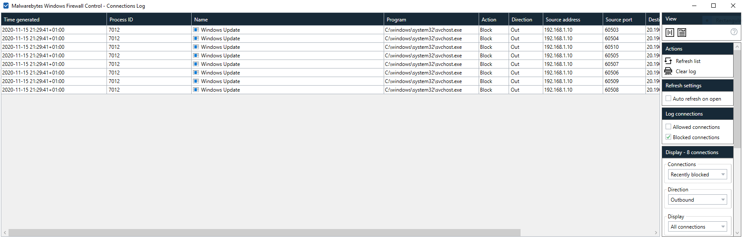Switch to detailed list view icon in View panel

point(682,33)
